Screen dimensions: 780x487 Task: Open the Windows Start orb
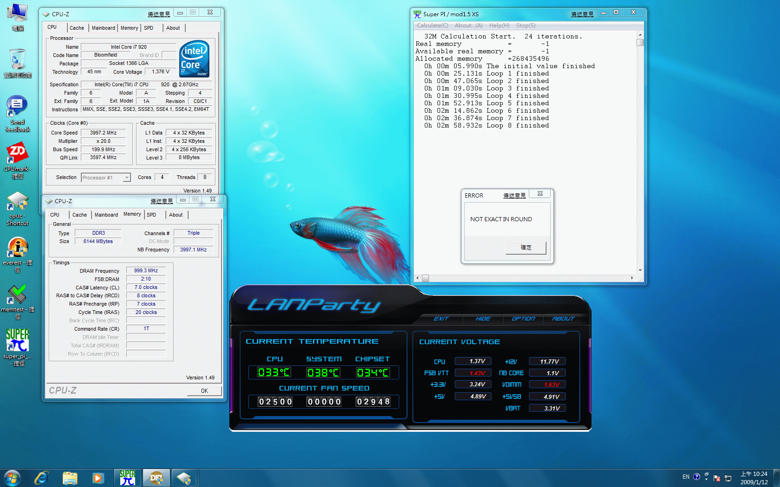coord(13,478)
